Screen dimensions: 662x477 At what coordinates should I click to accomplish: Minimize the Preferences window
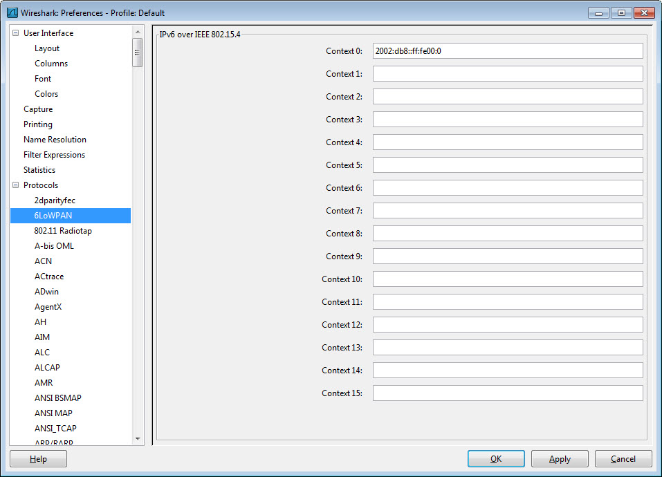coord(598,13)
